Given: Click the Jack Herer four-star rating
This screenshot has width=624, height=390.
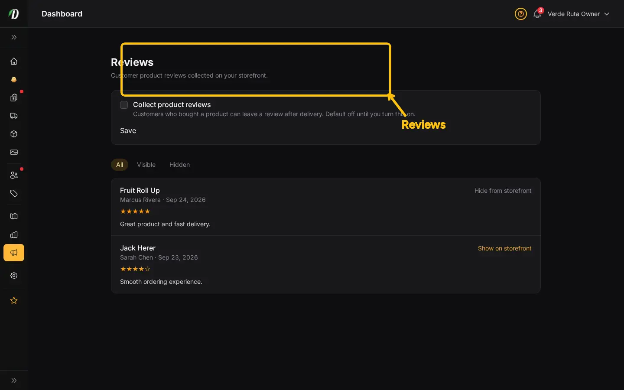Looking at the screenshot, I should [135, 269].
